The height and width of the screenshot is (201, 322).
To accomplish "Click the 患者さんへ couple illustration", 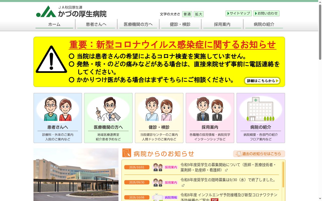I will [58, 109].
